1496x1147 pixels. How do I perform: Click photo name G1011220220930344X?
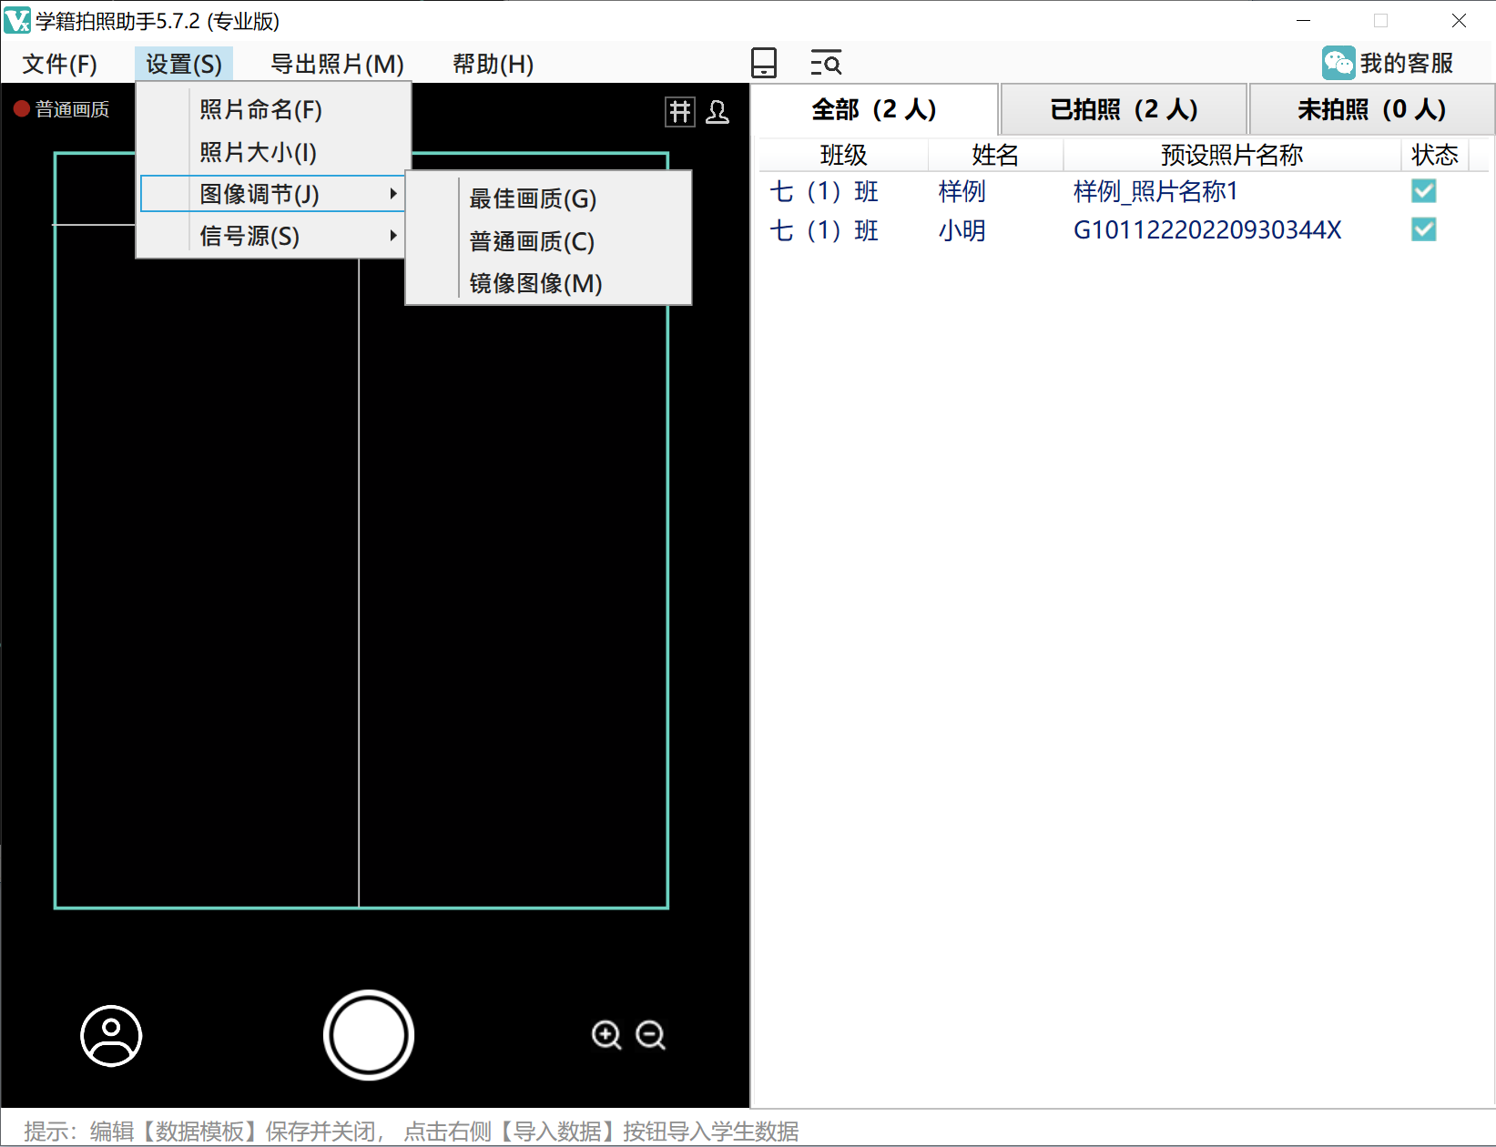(1207, 230)
